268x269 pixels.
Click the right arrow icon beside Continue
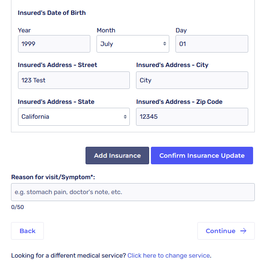click(x=243, y=231)
